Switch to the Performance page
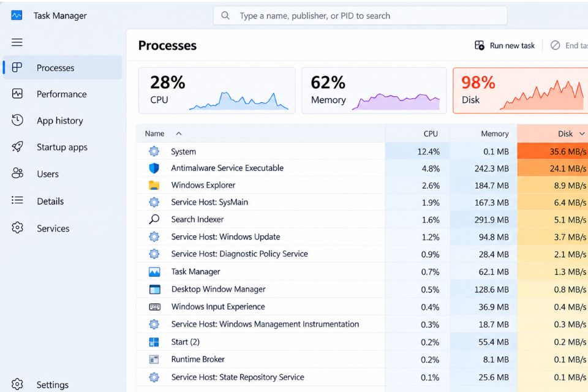This screenshot has width=588, height=392. [62, 94]
